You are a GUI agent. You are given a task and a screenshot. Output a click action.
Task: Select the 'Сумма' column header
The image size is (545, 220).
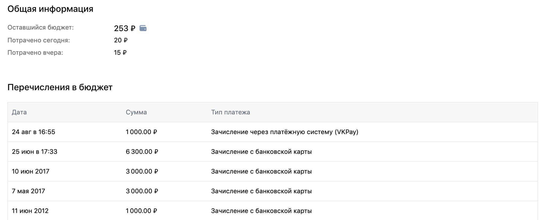point(136,112)
